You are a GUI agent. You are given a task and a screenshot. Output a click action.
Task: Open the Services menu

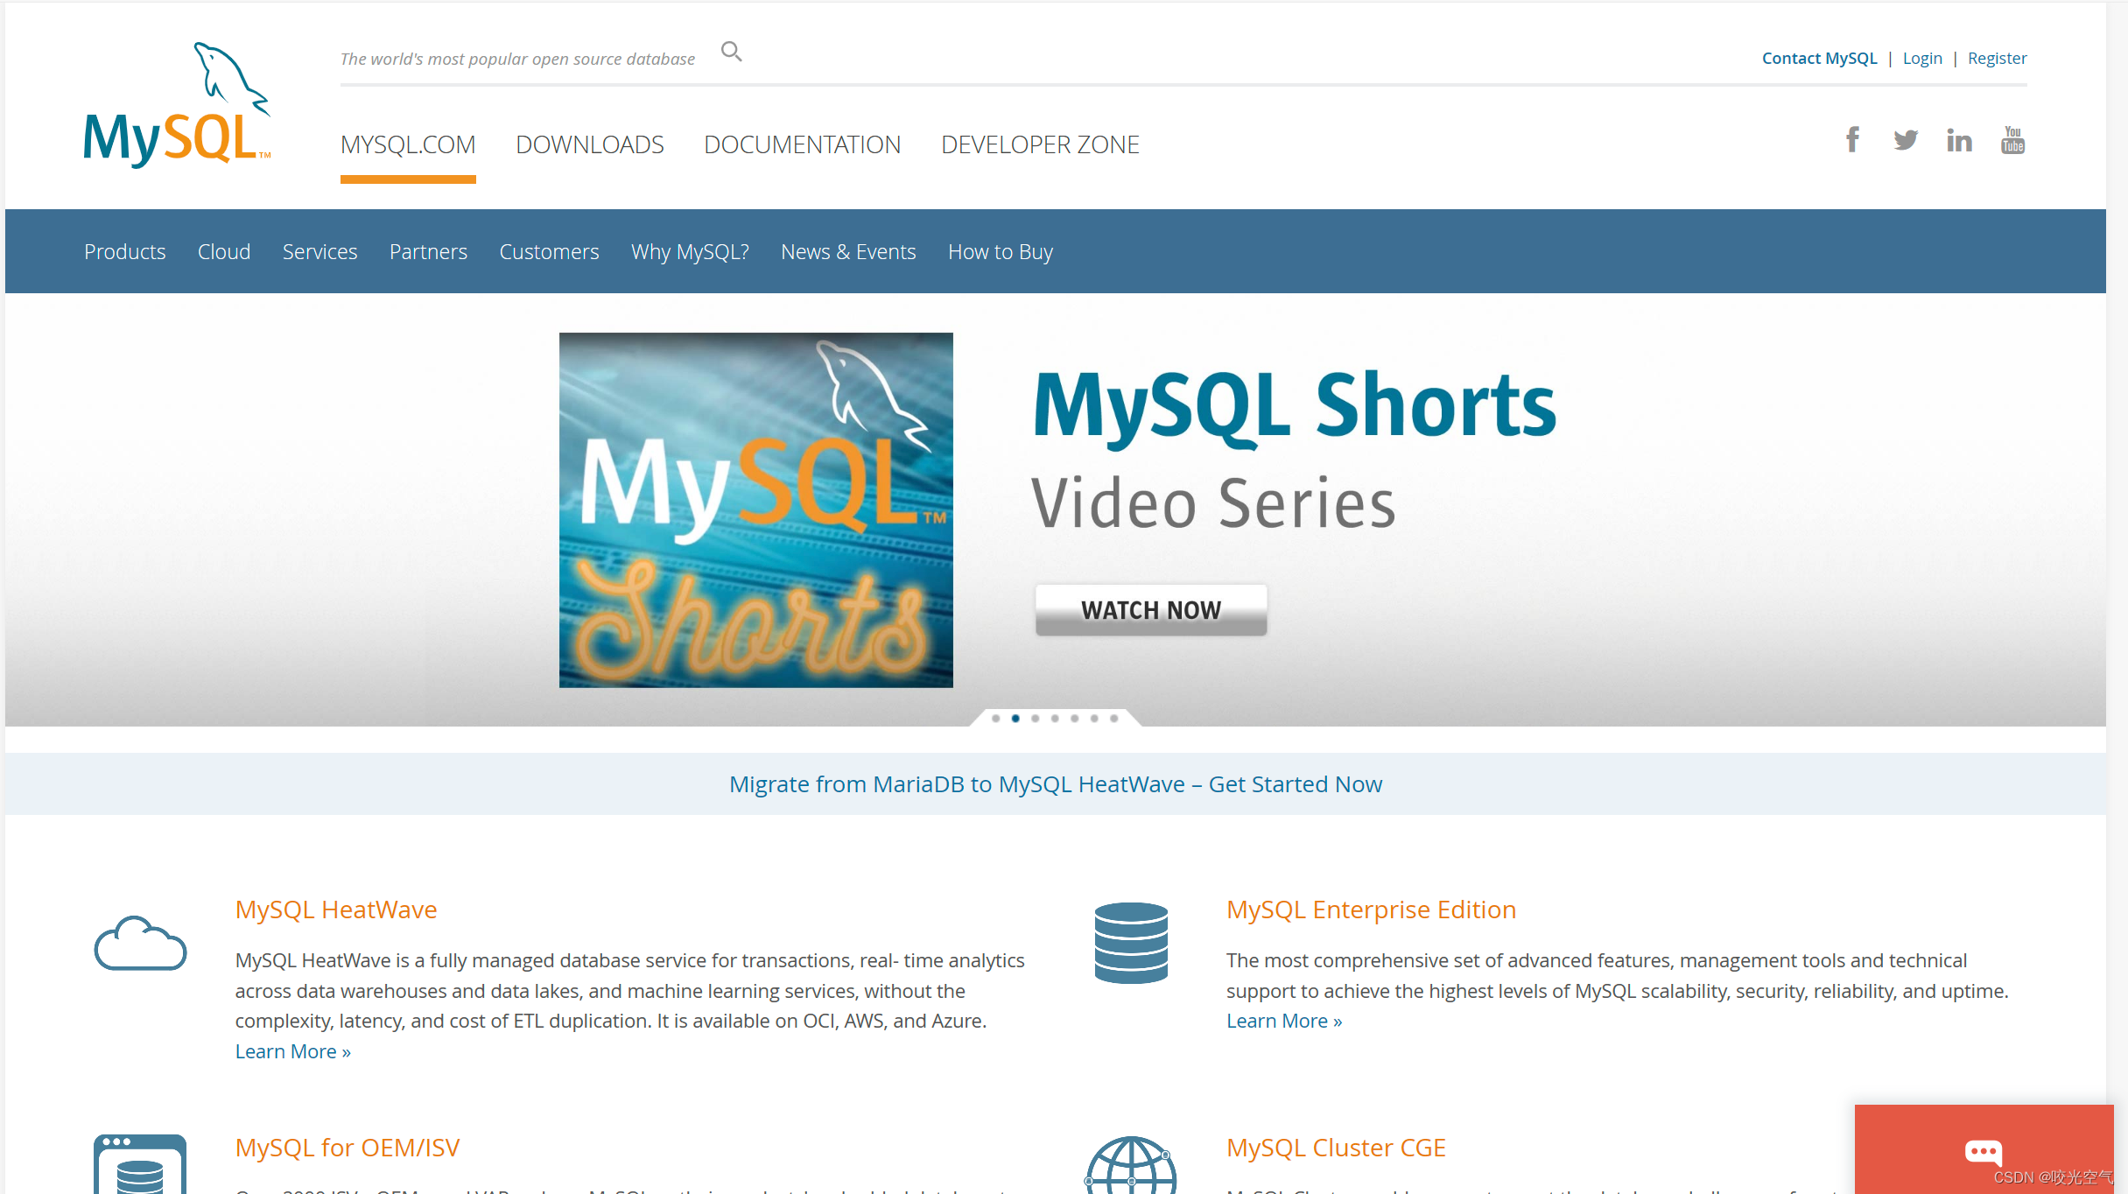pos(320,251)
